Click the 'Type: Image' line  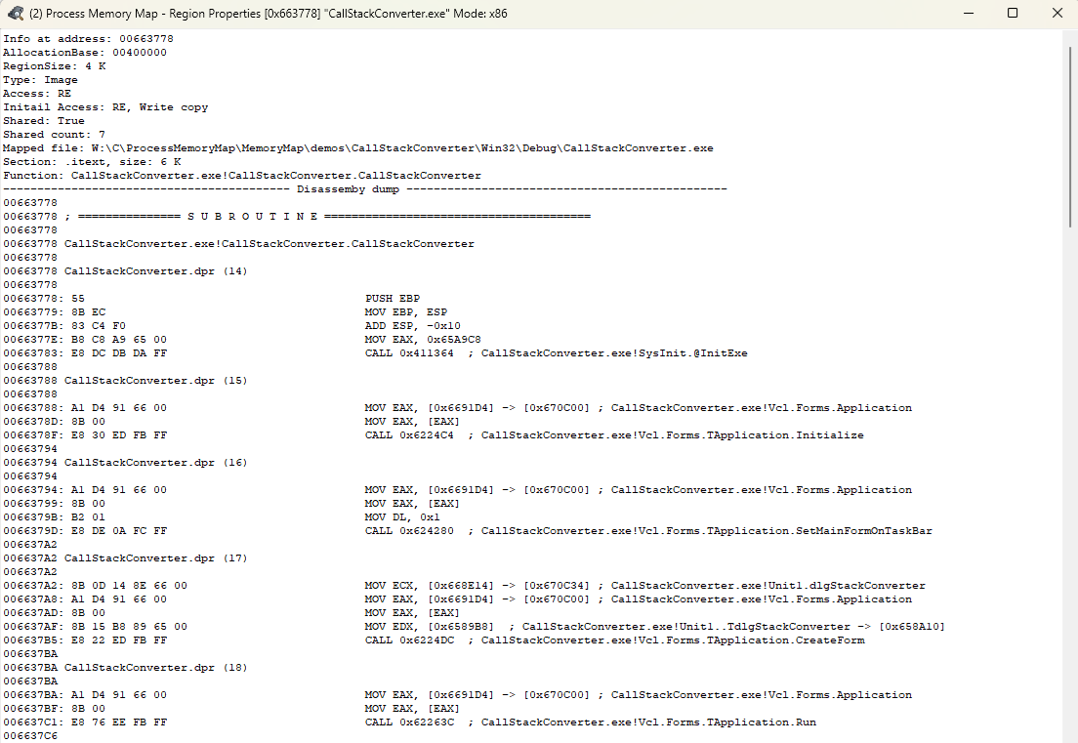point(40,80)
